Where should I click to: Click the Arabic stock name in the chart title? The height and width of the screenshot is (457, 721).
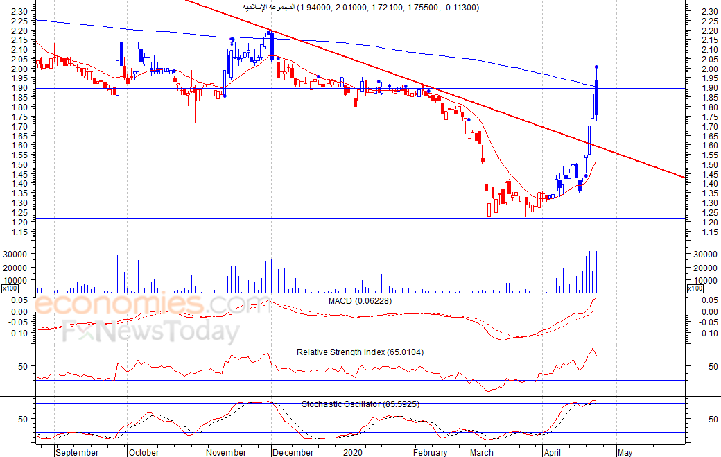point(268,8)
